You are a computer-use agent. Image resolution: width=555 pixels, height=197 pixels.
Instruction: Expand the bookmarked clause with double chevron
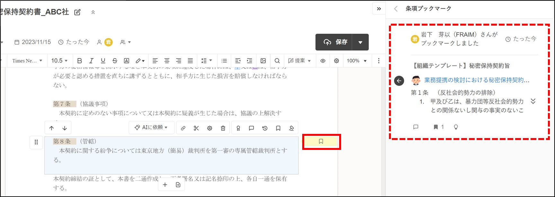533,102
